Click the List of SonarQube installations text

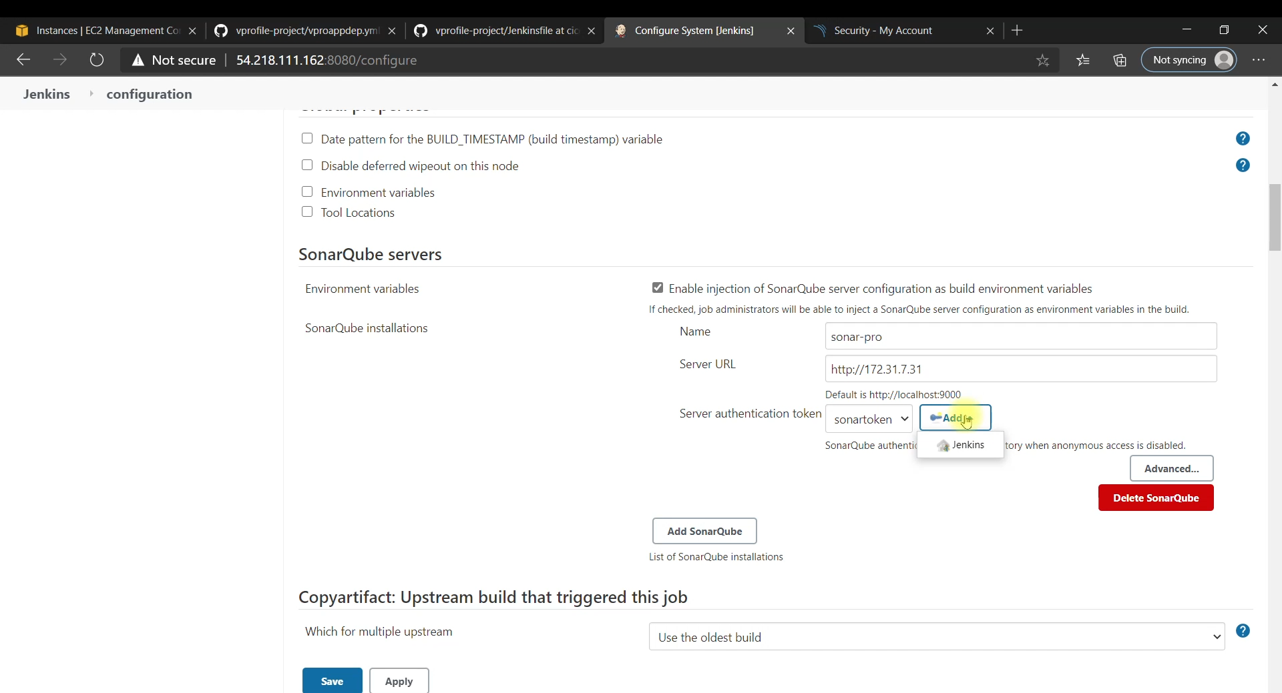(x=716, y=557)
